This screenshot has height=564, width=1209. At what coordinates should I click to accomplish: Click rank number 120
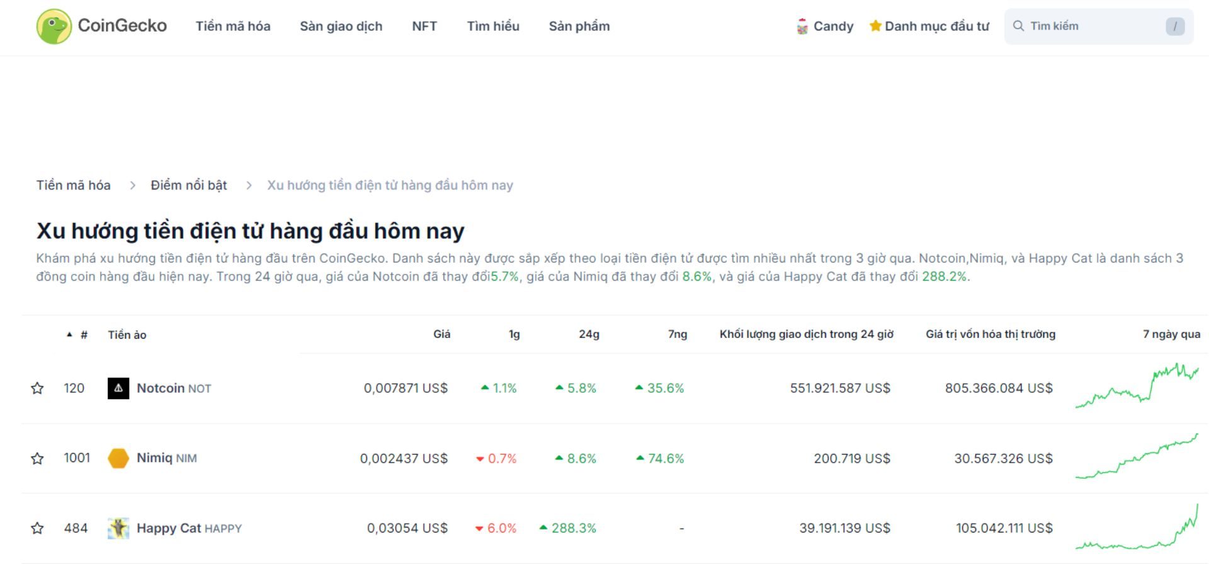tap(74, 388)
